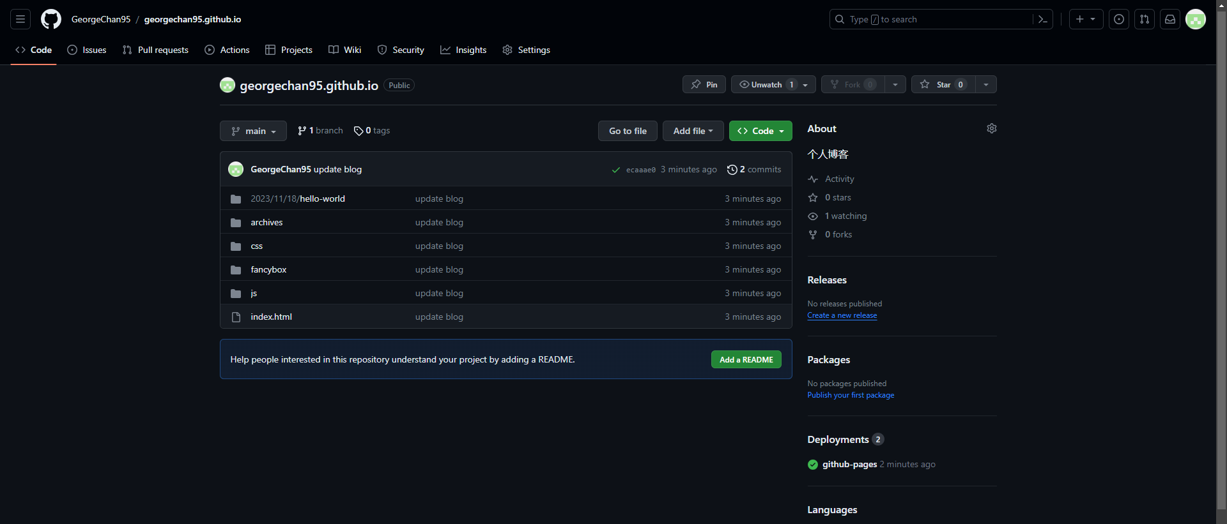Open Pull requests icon in top header
This screenshot has width=1227, height=524.
[1145, 19]
